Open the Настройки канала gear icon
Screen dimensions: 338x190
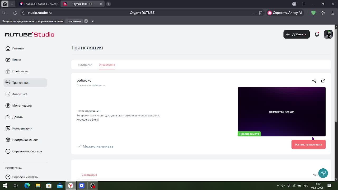click(x=8, y=140)
